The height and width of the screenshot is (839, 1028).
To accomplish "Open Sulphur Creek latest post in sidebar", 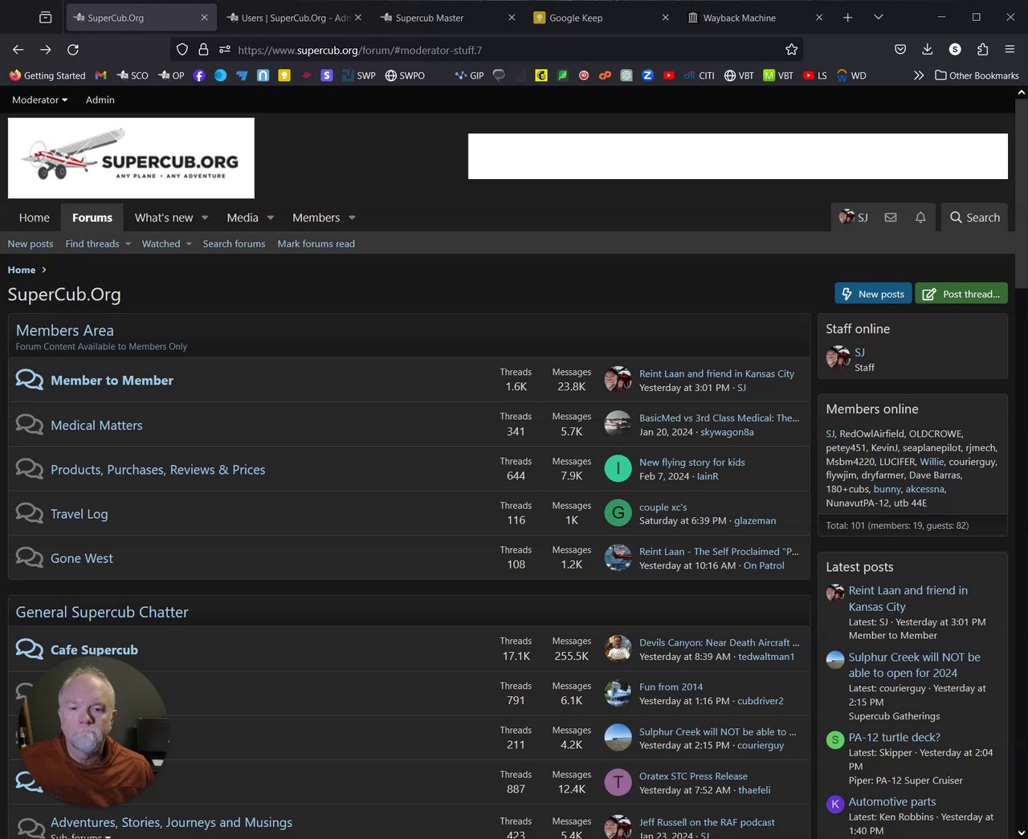I will tap(914, 665).
